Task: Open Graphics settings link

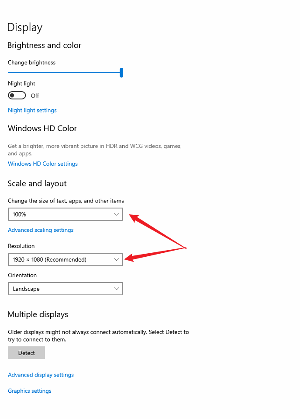Action: [x=30, y=391]
